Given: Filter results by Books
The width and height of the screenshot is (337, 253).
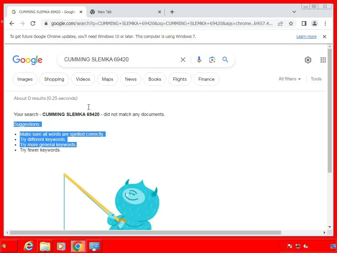Looking at the screenshot, I should coord(155,79).
